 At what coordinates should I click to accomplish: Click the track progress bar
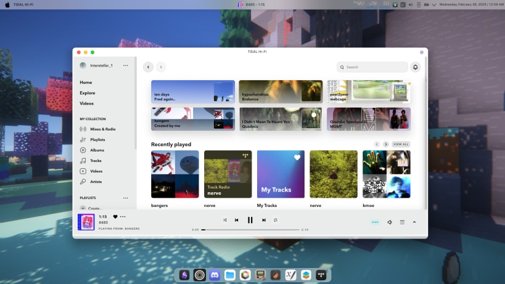(250, 230)
